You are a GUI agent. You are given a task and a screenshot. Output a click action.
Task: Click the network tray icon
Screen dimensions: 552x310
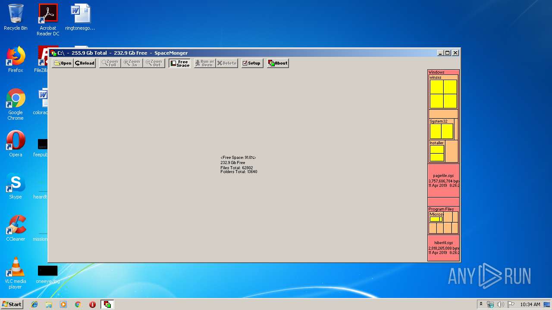point(490,304)
